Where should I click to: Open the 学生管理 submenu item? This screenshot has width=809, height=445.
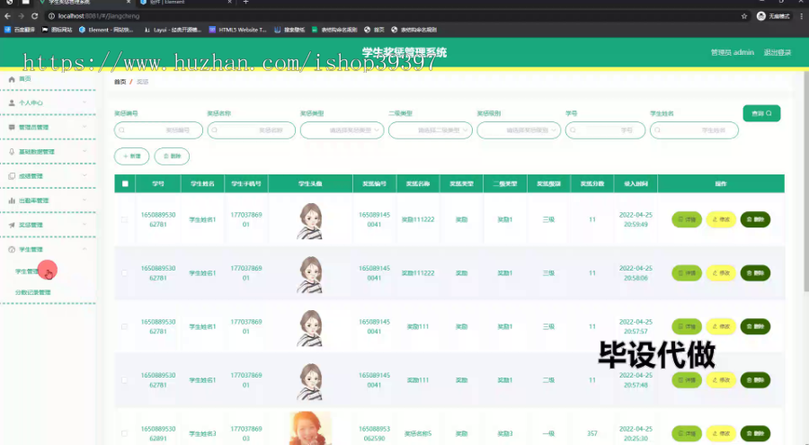tap(29, 271)
